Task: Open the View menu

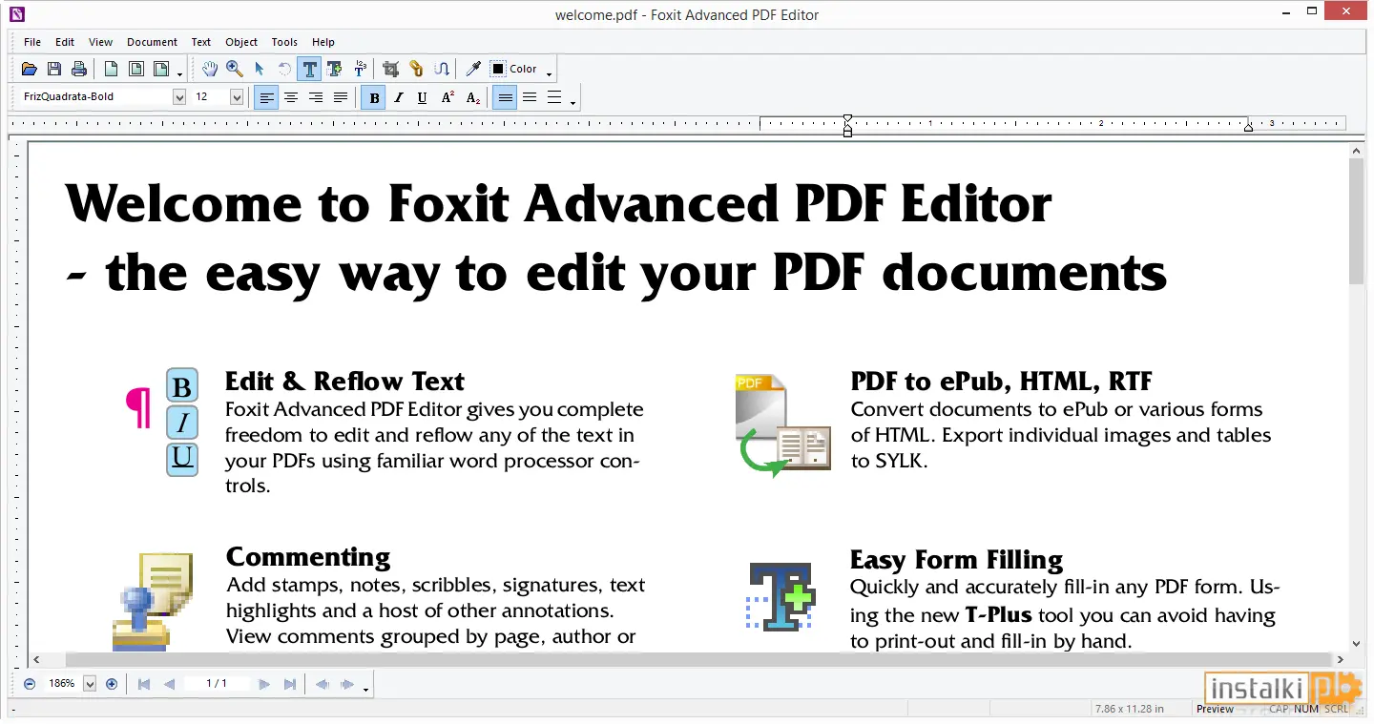Action: pyautogui.click(x=100, y=42)
